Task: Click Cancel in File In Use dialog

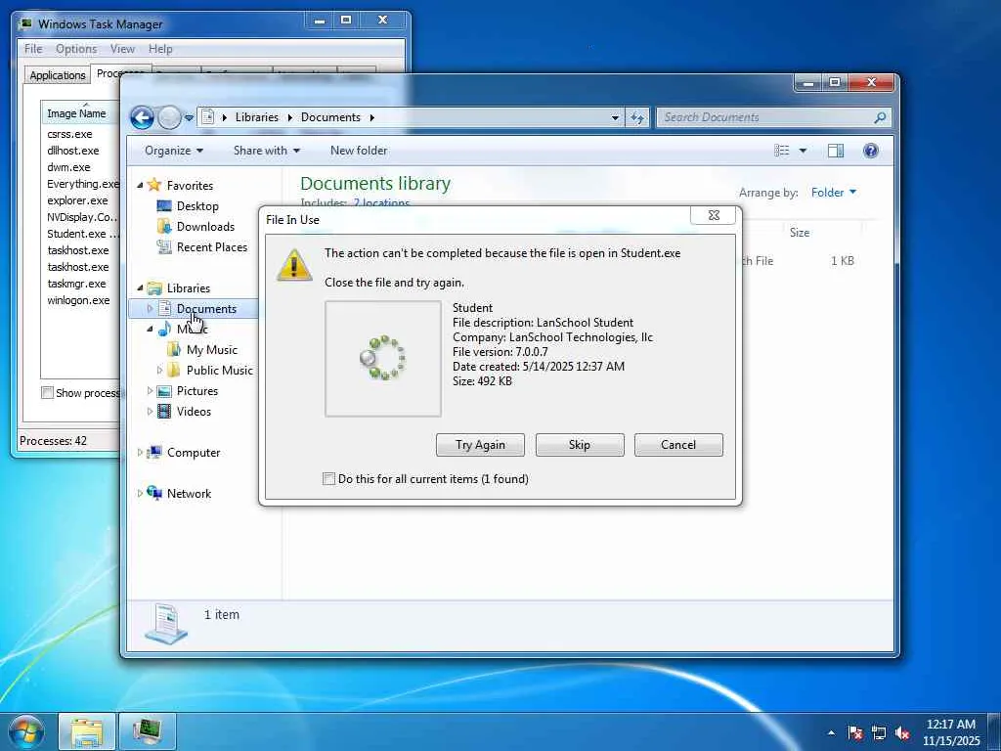Action: tap(678, 445)
